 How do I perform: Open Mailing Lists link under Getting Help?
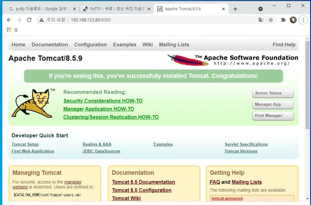click(x=247, y=182)
